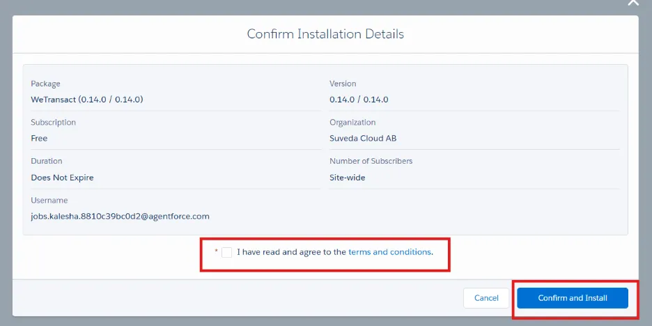Screen dimensions: 652x326
Task: Click the Duration value Does Not Expire
Action: pyautogui.click(x=63, y=178)
